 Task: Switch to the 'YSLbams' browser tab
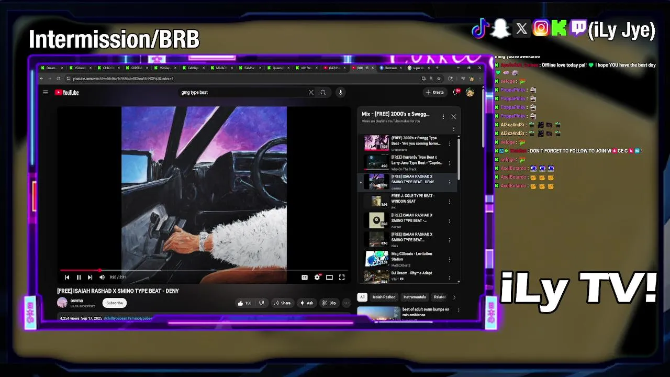coord(80,68)
